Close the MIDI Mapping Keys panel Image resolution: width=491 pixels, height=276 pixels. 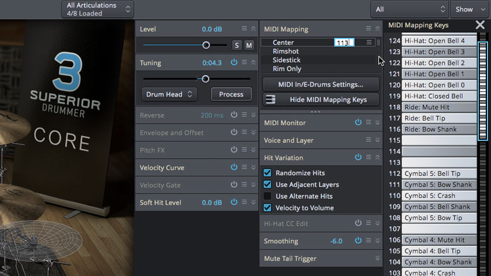point(480,25)
